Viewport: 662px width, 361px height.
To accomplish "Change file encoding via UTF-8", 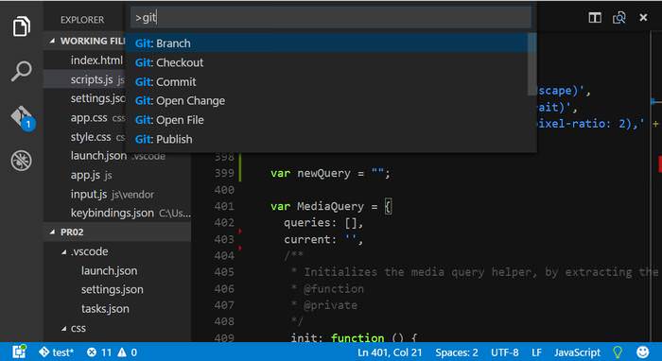I will (504, 352).
